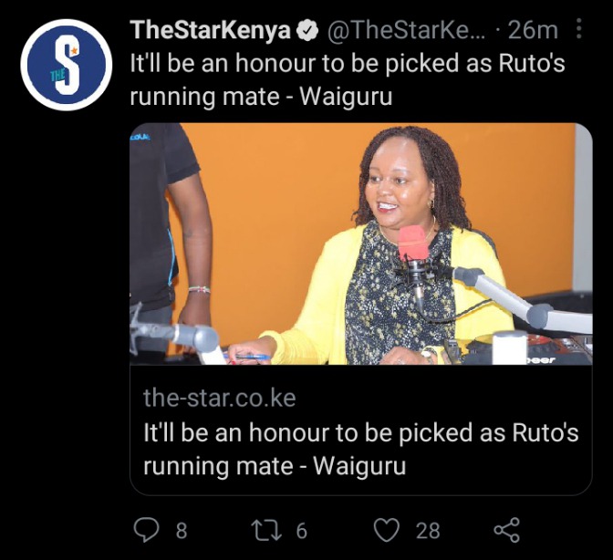This screenshot has width=613, height=560.
Task: Open the TheStarKenya display name
Action: click(211, 30)
